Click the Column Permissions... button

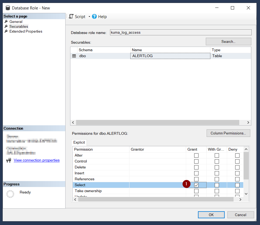(228, 133)
